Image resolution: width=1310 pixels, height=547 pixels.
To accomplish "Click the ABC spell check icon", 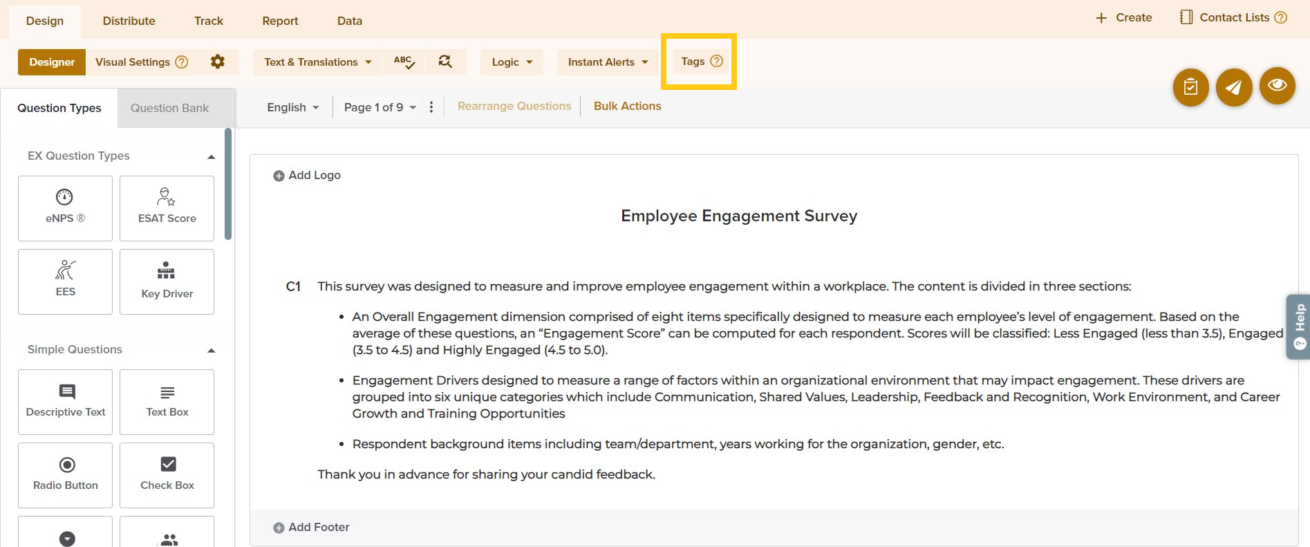I will [404, 62].
